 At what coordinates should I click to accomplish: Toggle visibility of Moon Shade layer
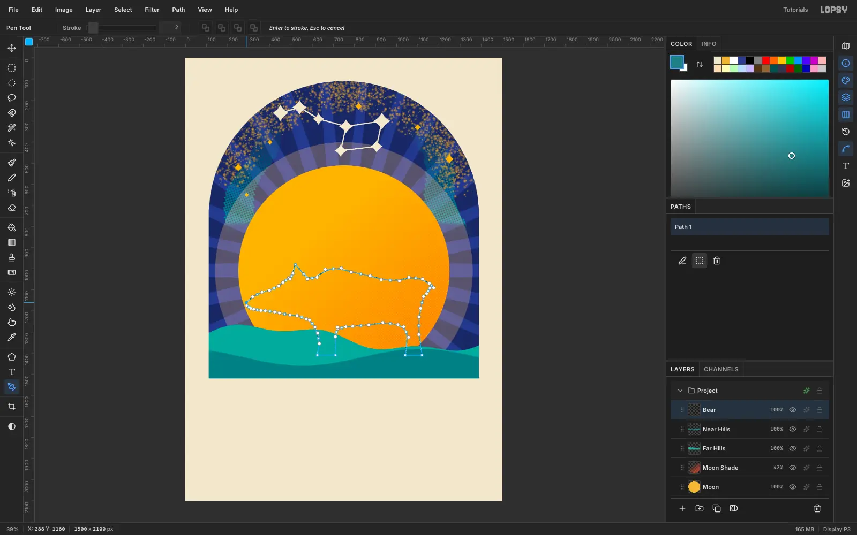pos(793,468)
